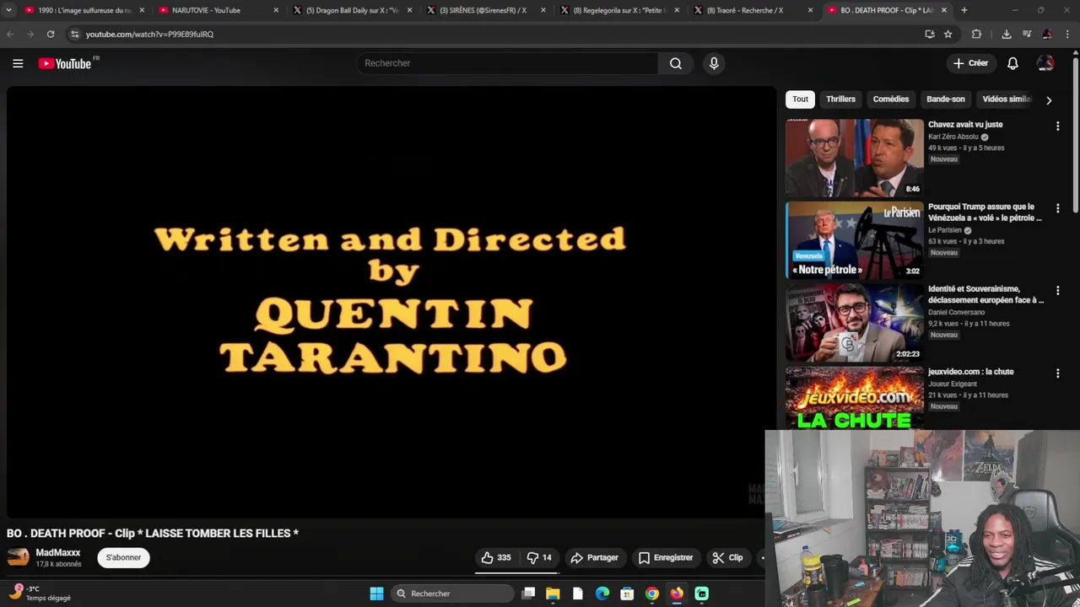
Task: Open the jeuxvideo.com LA CHUTE thumbnail
Action: pyautogui.click(x=855, y=398)
